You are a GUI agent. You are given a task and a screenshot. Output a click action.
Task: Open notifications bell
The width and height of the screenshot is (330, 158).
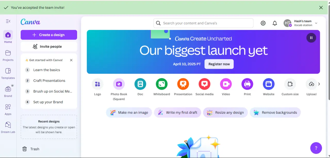click(275, 23)
